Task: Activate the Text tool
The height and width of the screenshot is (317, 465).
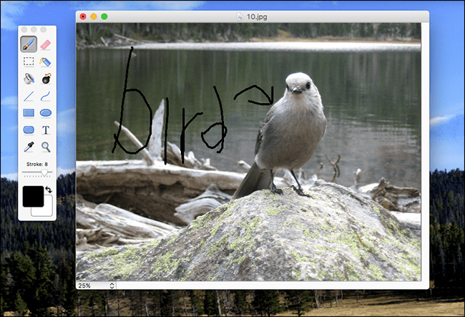Action: pos(46,130)
